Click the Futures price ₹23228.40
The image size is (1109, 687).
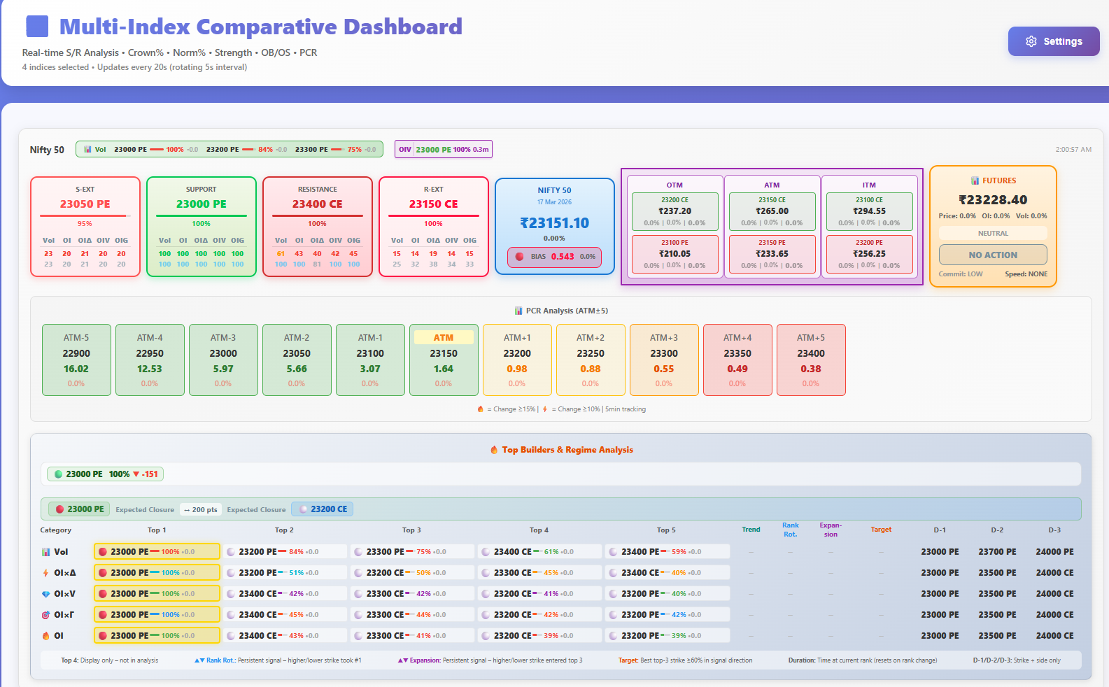click(x=993, y=200)
